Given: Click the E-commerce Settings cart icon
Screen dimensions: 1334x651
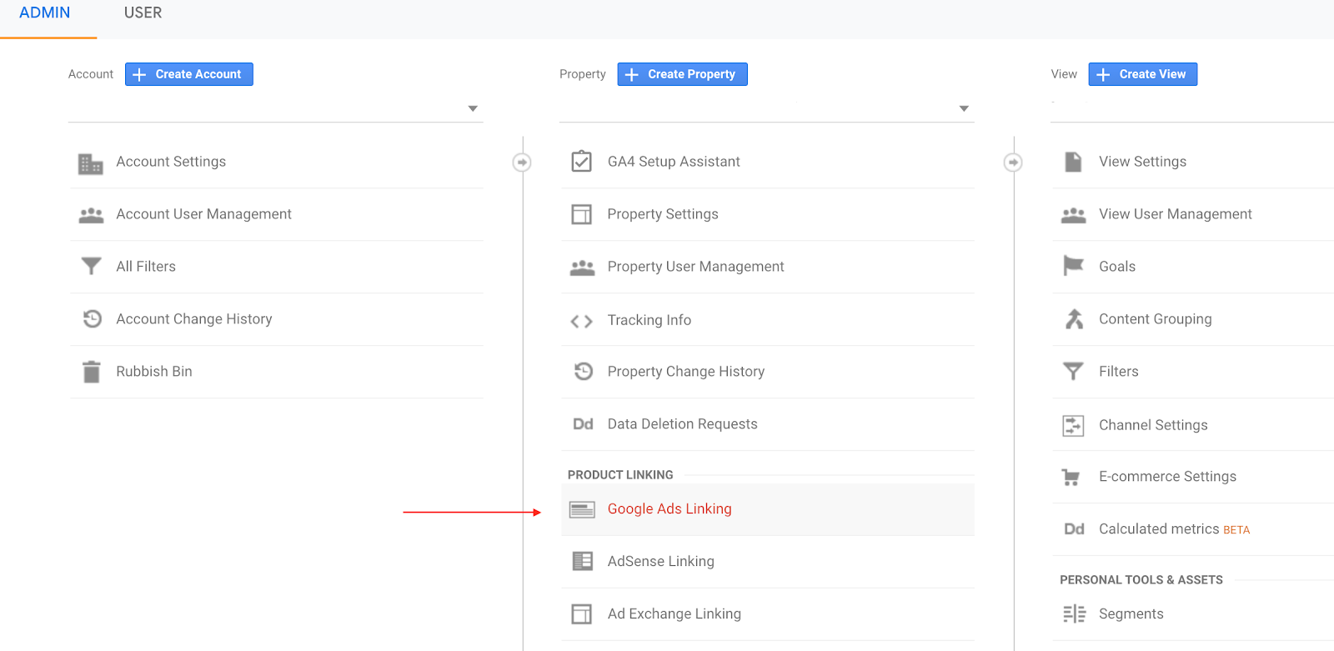Looking at the screenshot, I should point(1071,477).
